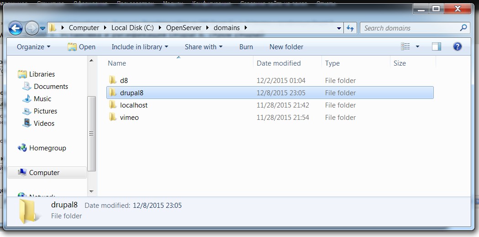
Task: Refresh the domains folder view
Action: [350, 28]
